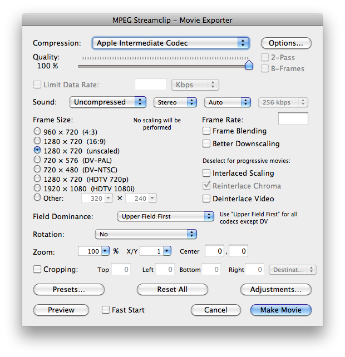Screen dimensions: 345x357
Task: Open the Zoom percent dropdown arrow
Action: tap(105, 251)
